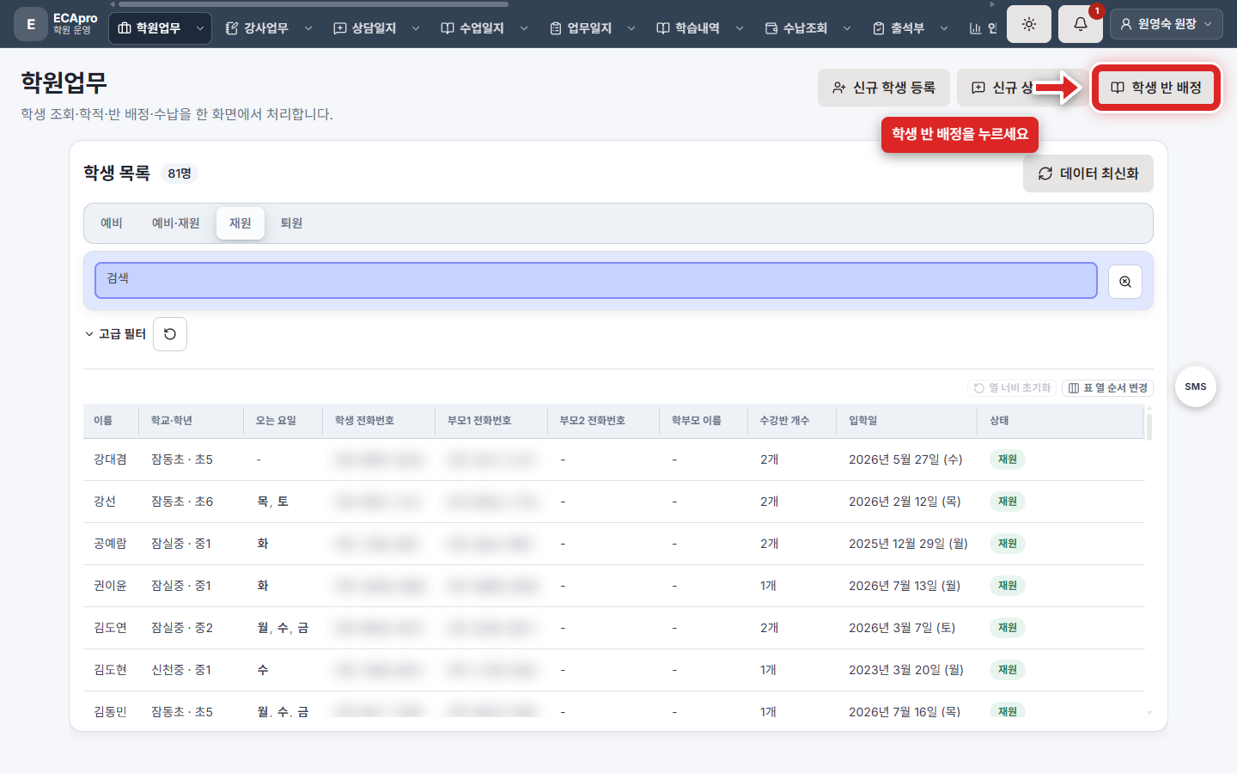Expand the 출석부 chevron dropdown
Screen dimensions: 1237x773
944,28
